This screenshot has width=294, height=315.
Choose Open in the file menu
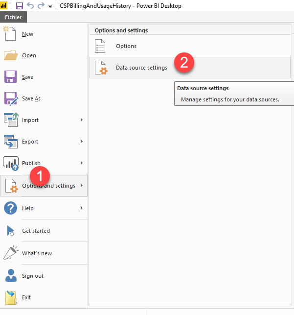click(29, 55)
